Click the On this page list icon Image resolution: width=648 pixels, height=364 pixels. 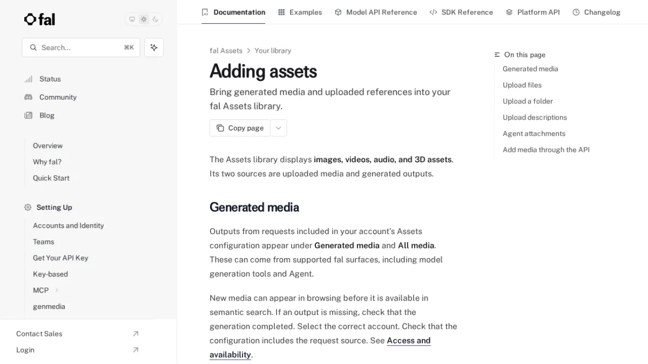coord(497,54)
